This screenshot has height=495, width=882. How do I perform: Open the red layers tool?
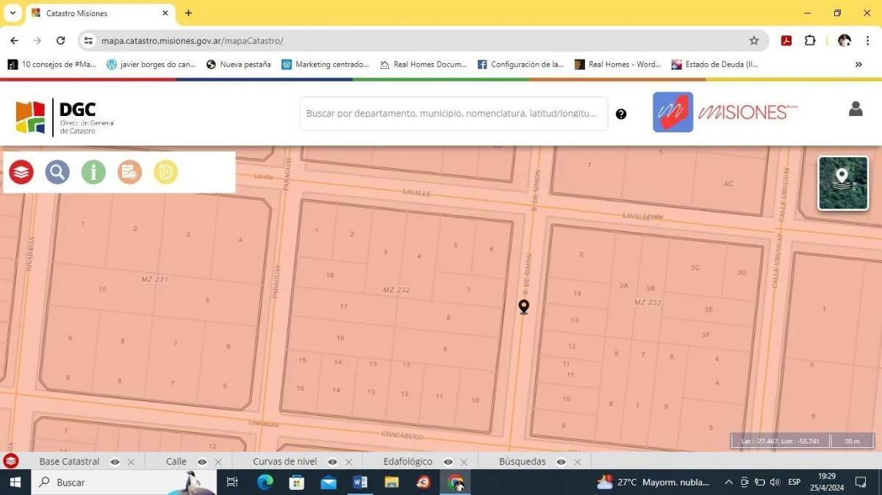pos(22,172)
